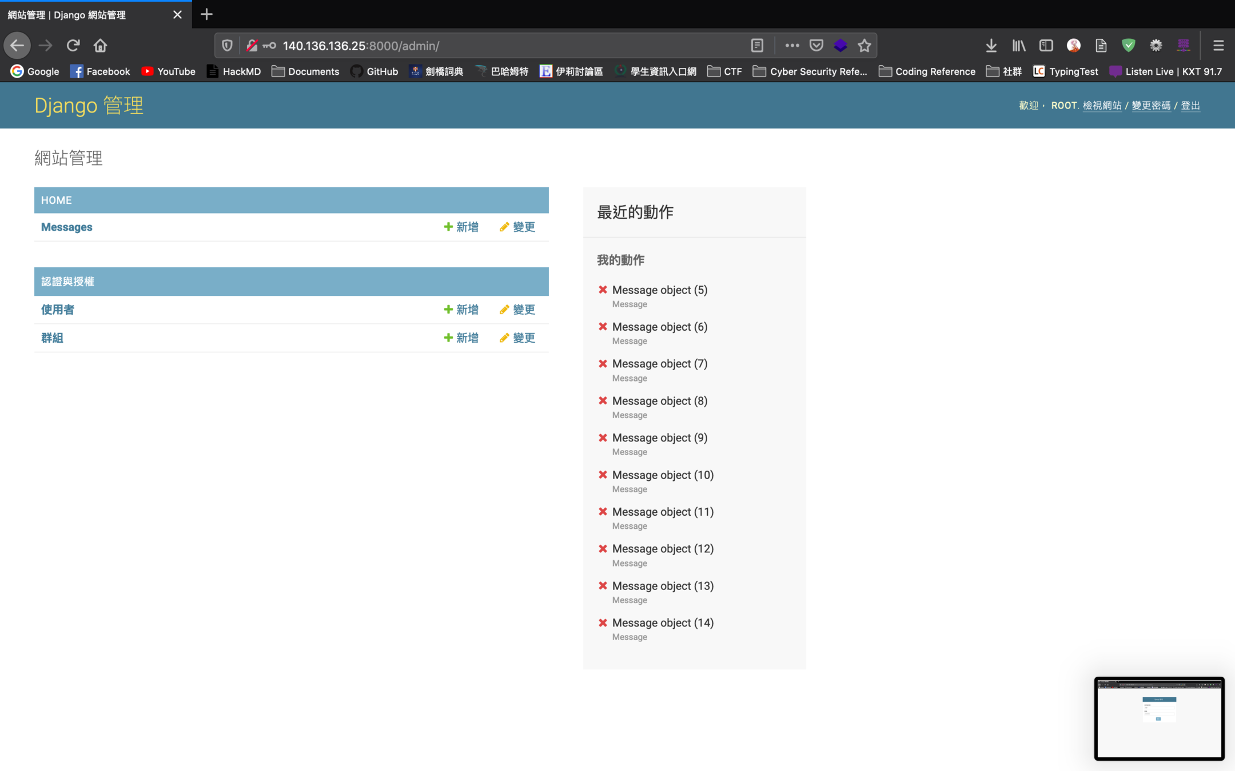The width and height of the screenshot is (1235, 771).
Task: Open the Coding Reference bookmarks folder
Action: click(x=927, y=71)
